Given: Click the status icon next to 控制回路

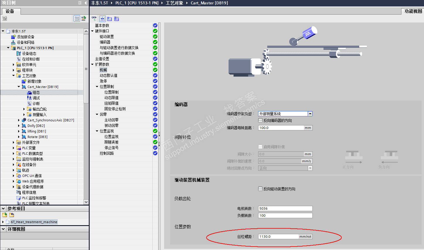Looking at the screenshot, I should click(155, 153).
